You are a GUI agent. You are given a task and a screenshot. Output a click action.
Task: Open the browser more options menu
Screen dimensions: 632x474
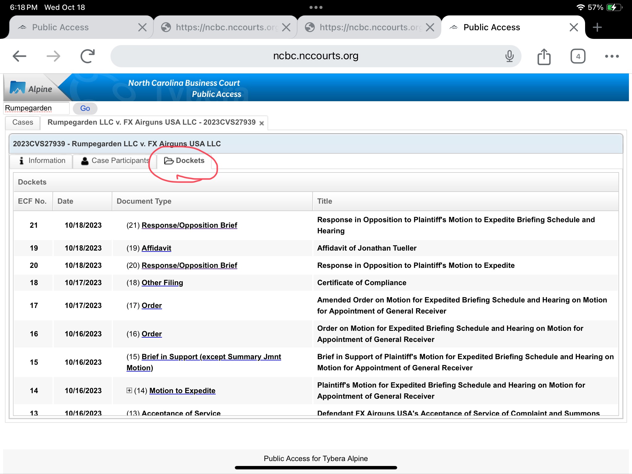pos(612,56)
